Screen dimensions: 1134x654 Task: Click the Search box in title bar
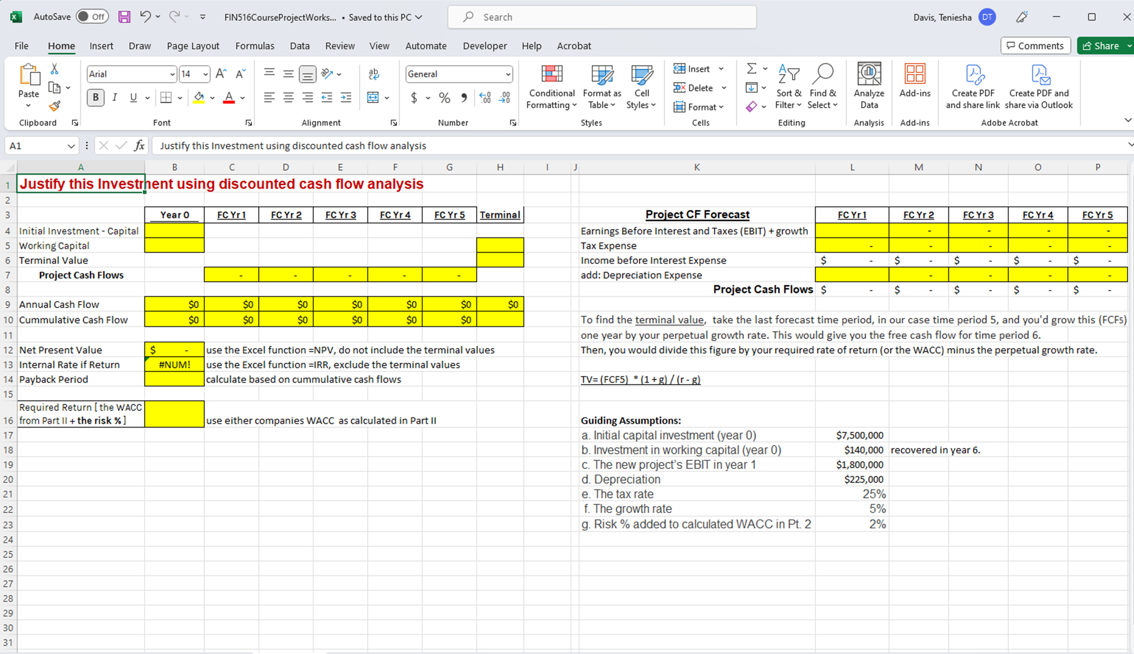pyautogui.click(x=602, y=17)
